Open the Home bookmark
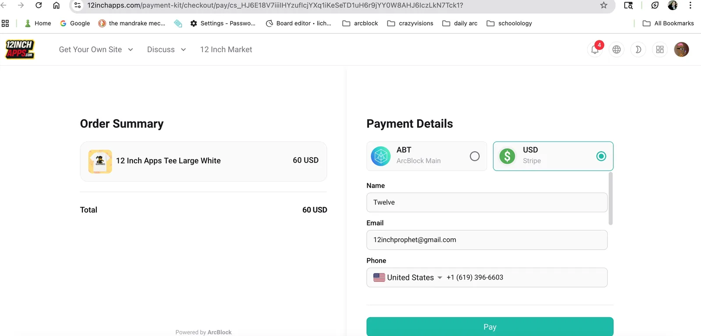701x336 pixels. point(38,23)
